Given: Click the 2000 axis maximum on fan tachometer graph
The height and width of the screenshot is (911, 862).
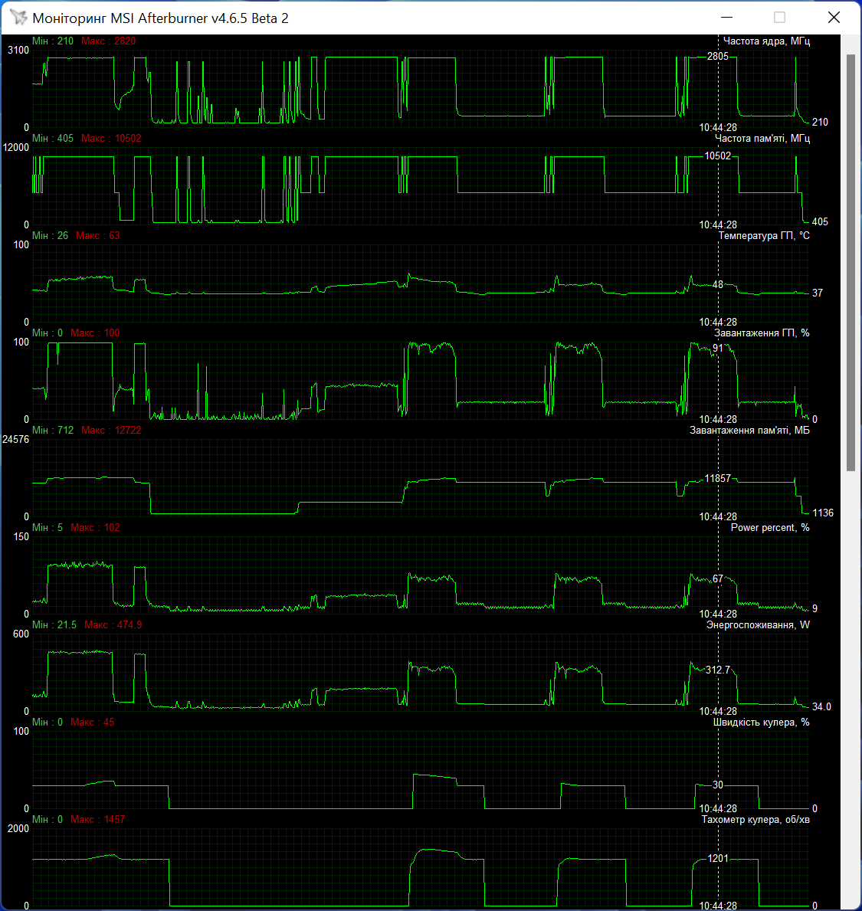Looking at the screenshot, I should click(18, 829).
